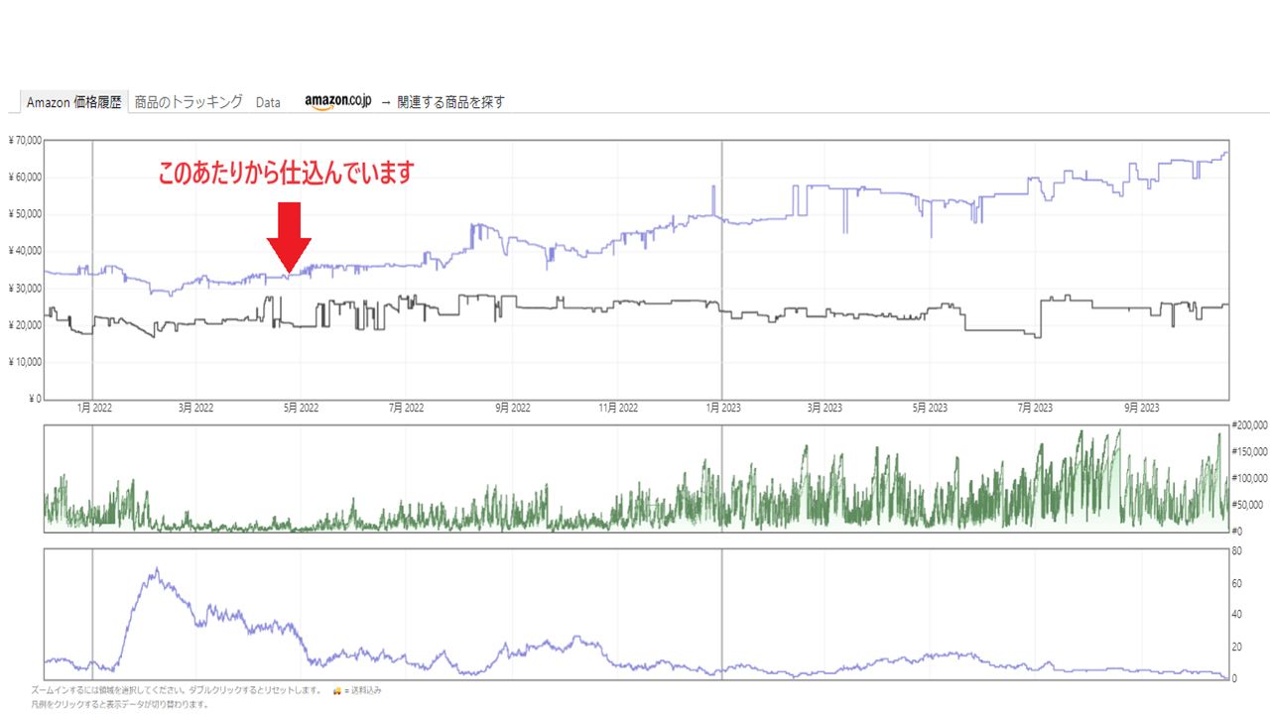Select the 3月 2022 date label
Screen dimensions: 1270x714
[196, 408]
